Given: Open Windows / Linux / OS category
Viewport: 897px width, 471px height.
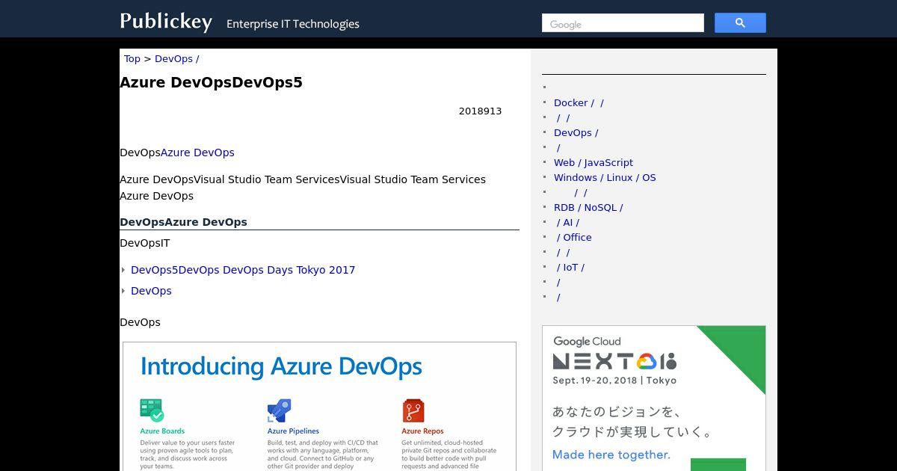Looking at the screenshot, I should pyautogui.click(x=605, y=177).
